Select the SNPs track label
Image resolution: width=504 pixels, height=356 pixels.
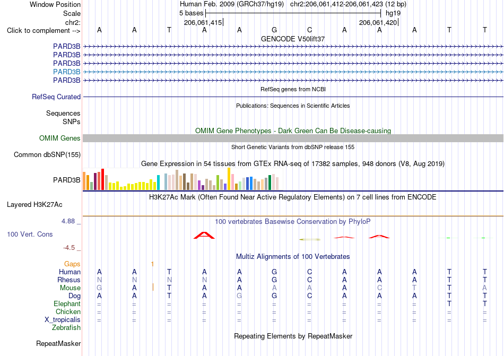[x=72, y=121]
